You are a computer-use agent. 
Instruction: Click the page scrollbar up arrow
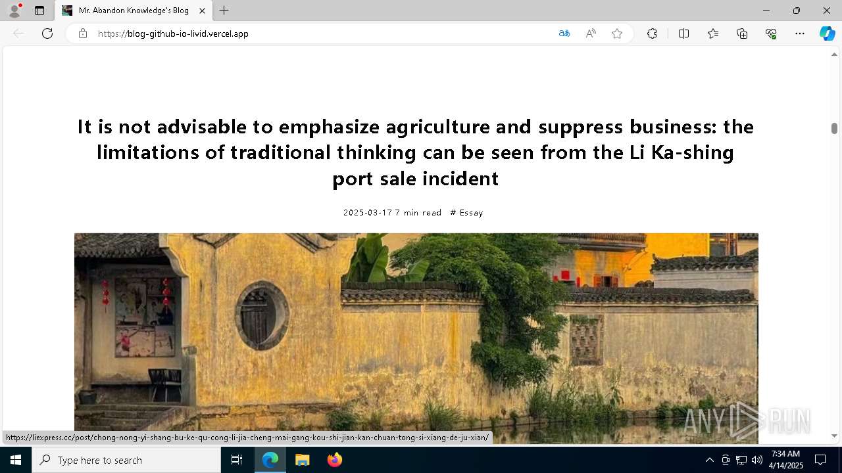click(x=834, y=55)
